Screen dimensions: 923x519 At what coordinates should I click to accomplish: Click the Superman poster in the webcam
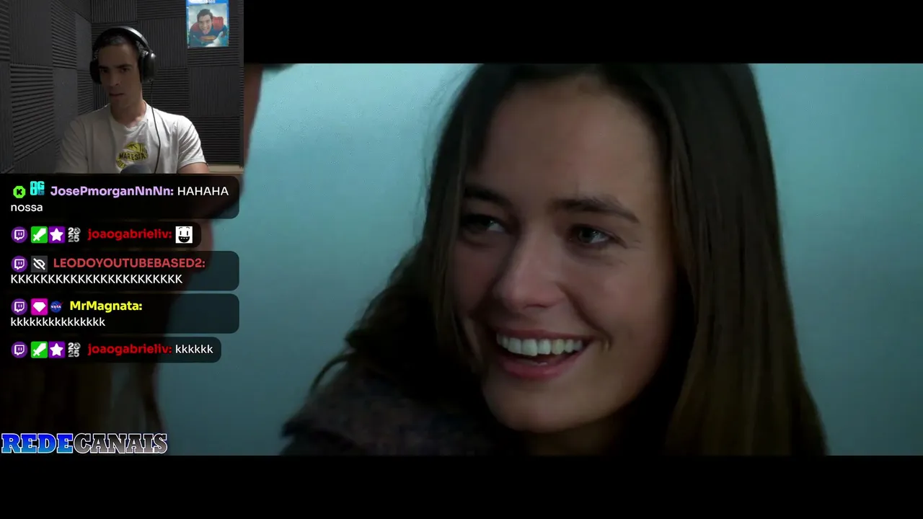(208, 24)
